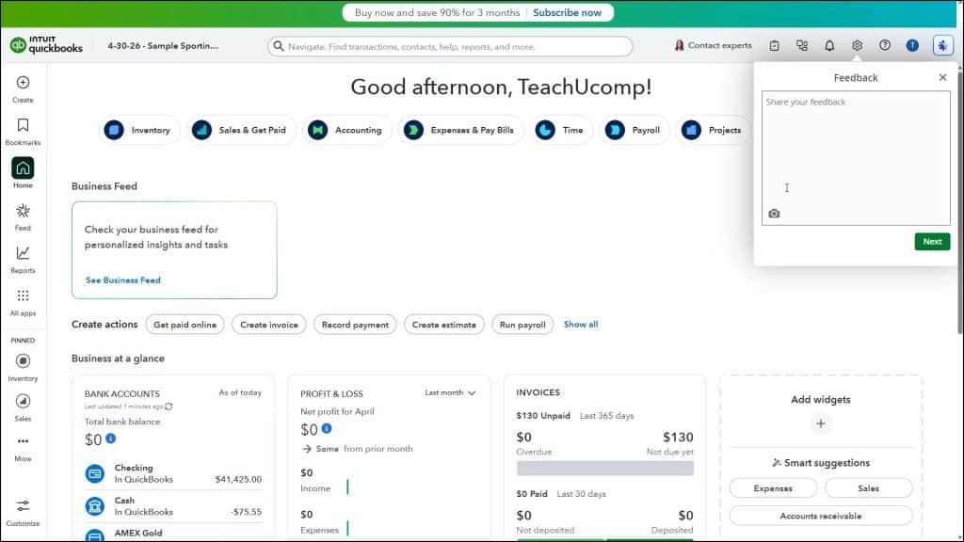Screen dimensions: 964x542
Task: Open All apps grid
Action: (x=23, y=302)
